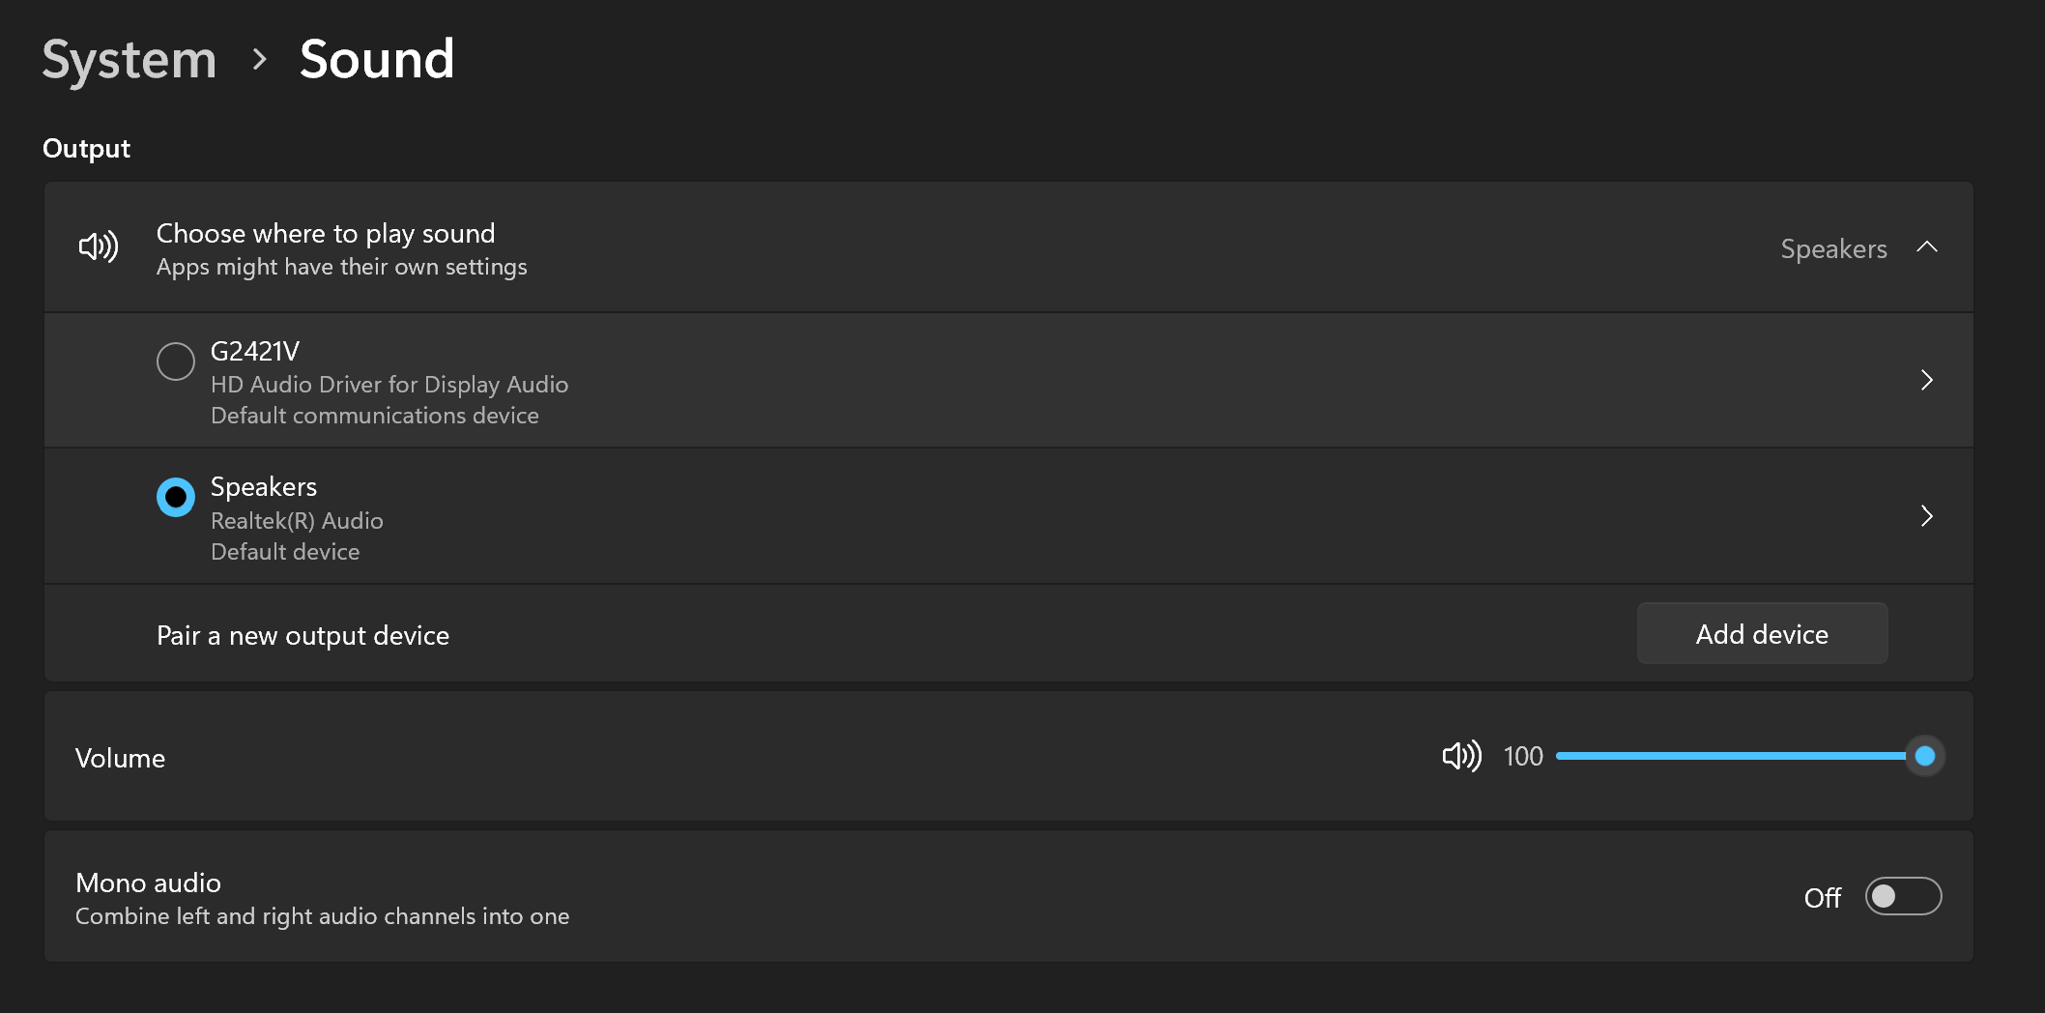Click the Sound breadcrumb title

point(377,60)
